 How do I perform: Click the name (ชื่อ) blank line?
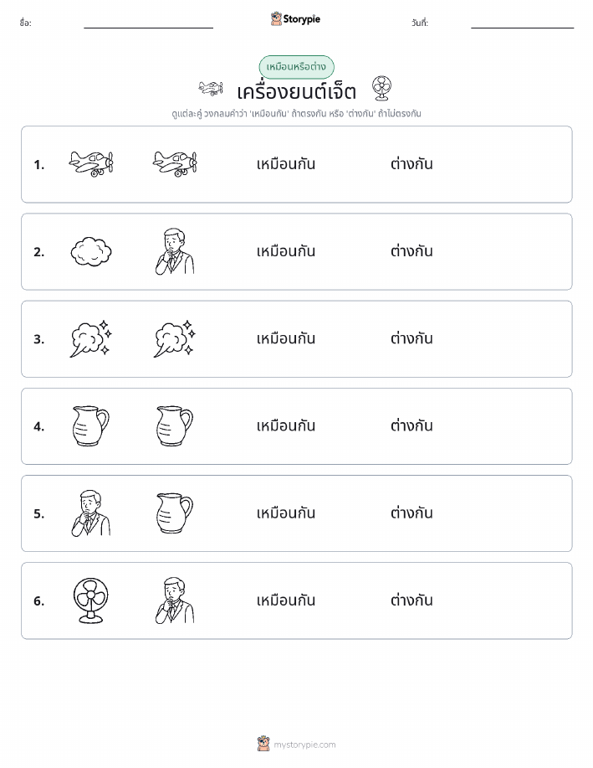click(x=148, y=28)
